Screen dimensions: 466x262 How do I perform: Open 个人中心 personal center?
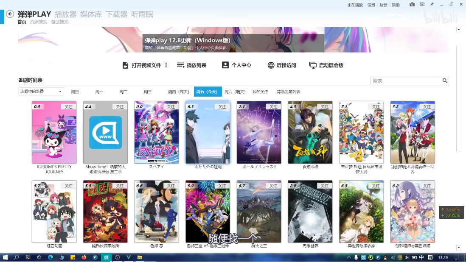236,65
